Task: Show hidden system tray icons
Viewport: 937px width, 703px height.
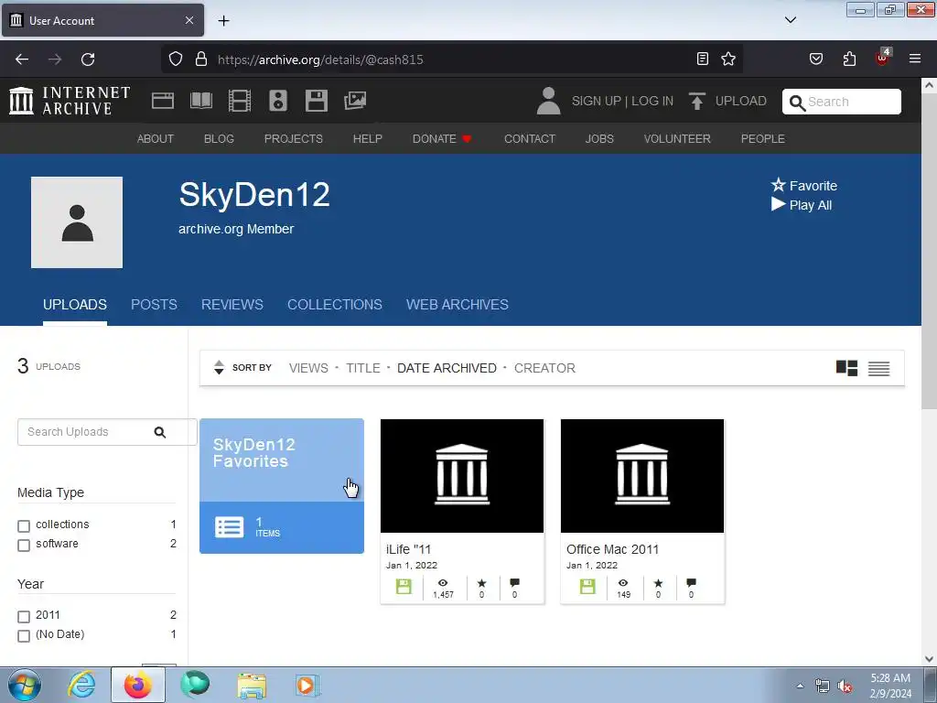Action: (x=800, y=686)
